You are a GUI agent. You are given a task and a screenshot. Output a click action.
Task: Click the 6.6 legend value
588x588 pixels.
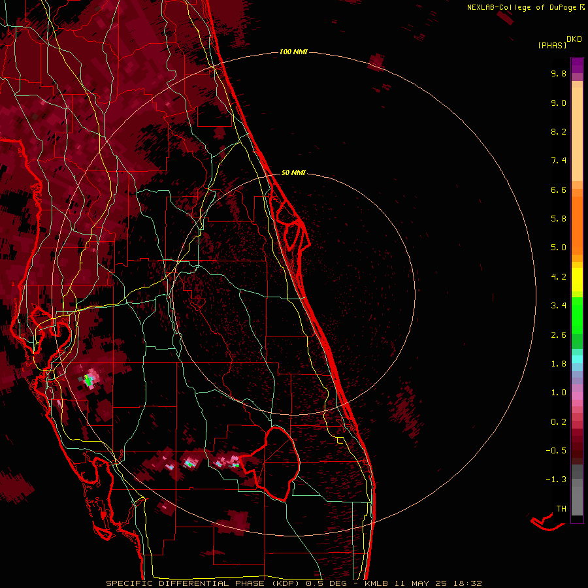(559, 189)
